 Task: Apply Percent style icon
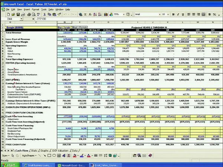click(214, 14)
